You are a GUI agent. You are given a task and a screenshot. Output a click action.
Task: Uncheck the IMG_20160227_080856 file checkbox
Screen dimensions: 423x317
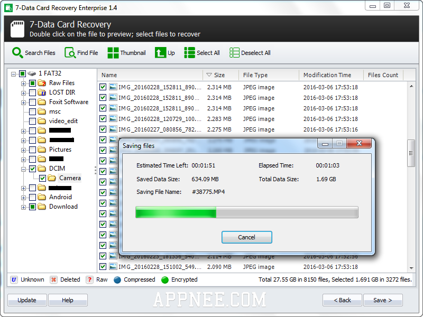(x=103, y=129)
